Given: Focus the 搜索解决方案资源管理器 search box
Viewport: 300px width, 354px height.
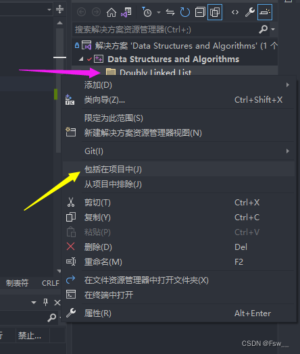Looking at the screenshot, I should tap(166, 29).
